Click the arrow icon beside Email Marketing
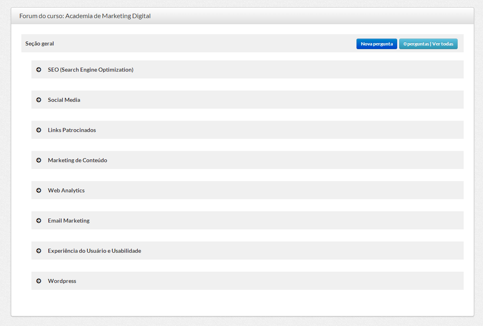Image resolution: width=483 pixels, height=326 pixels. coord(39,221)
